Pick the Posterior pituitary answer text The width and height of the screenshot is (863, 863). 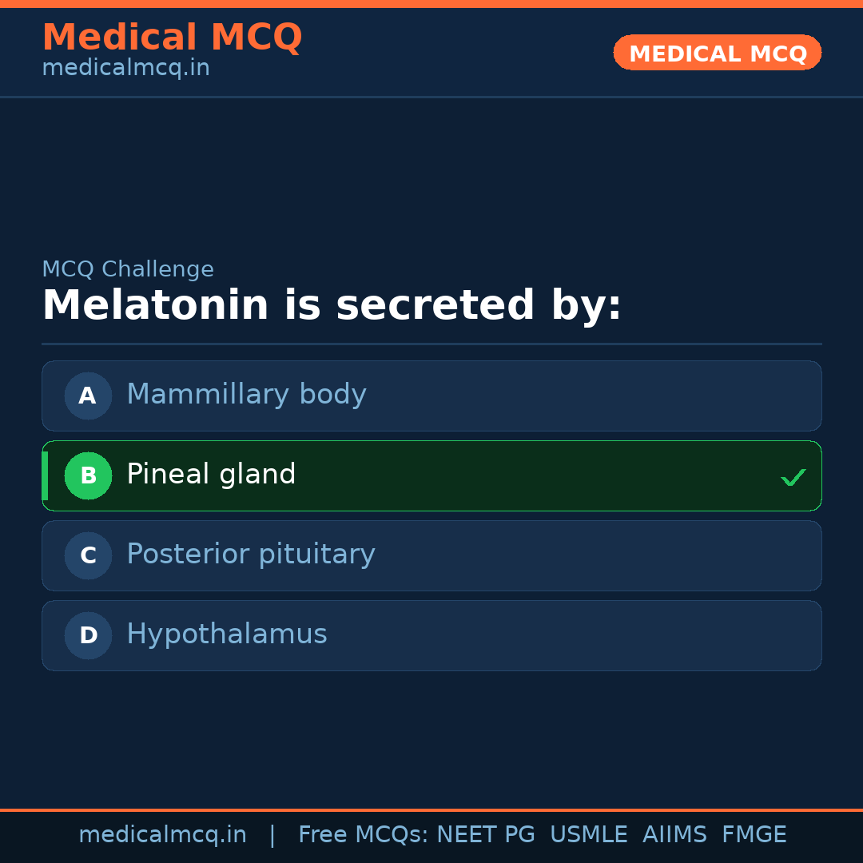click(x=251, y=555)
